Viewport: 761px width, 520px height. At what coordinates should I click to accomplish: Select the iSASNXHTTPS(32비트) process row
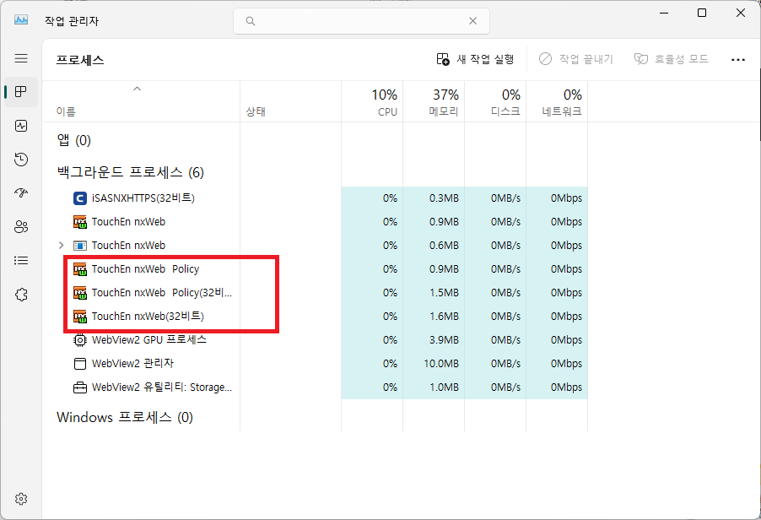[x=315, y=198]
